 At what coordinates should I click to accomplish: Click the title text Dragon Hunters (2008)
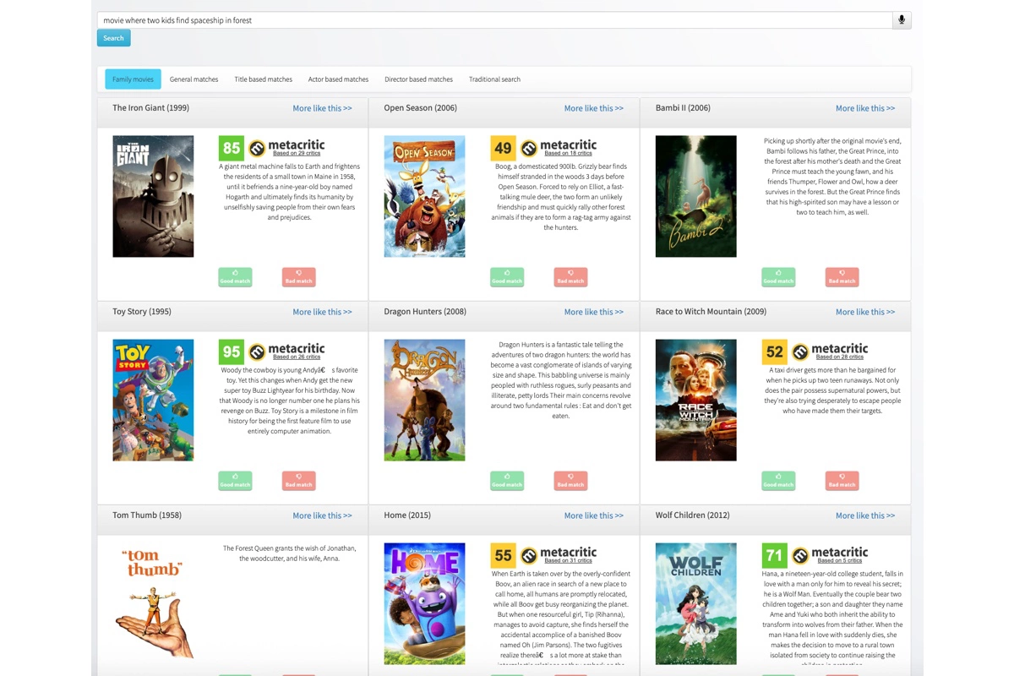[425, 312]
